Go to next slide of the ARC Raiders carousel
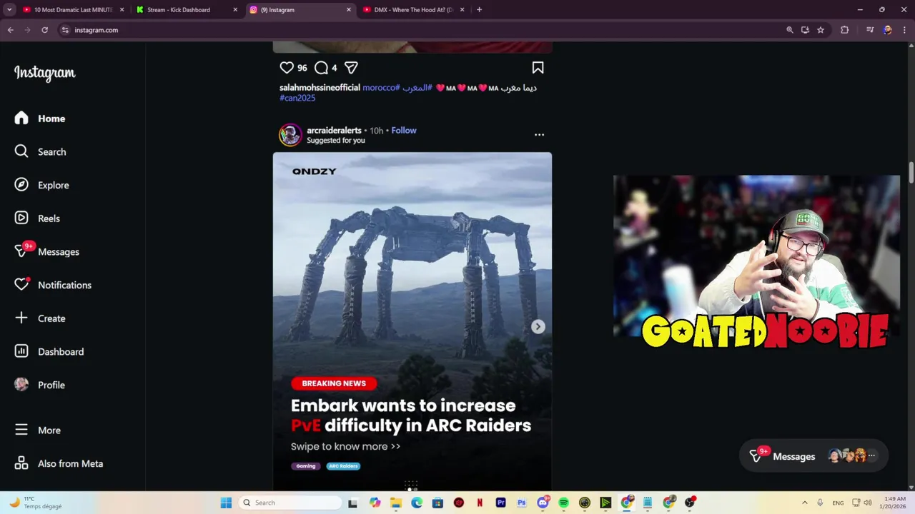915x514 pixels. click(x=538, y=326)
